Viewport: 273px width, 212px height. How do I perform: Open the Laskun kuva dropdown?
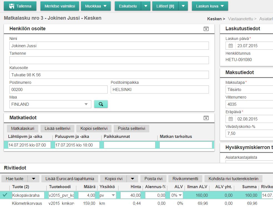[x=210, y=6]
